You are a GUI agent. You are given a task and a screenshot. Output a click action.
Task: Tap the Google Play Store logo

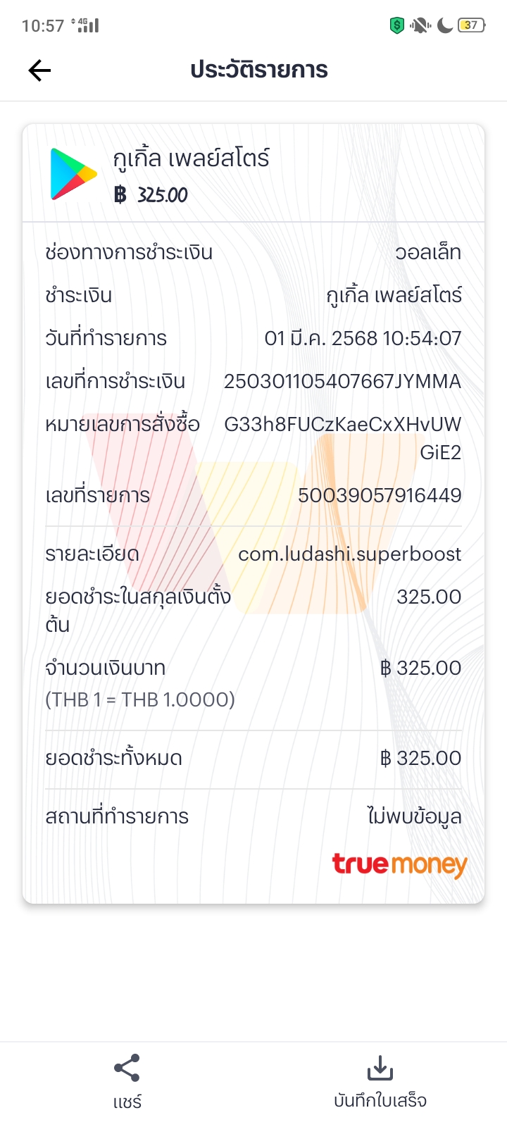(x=73, y=173)
